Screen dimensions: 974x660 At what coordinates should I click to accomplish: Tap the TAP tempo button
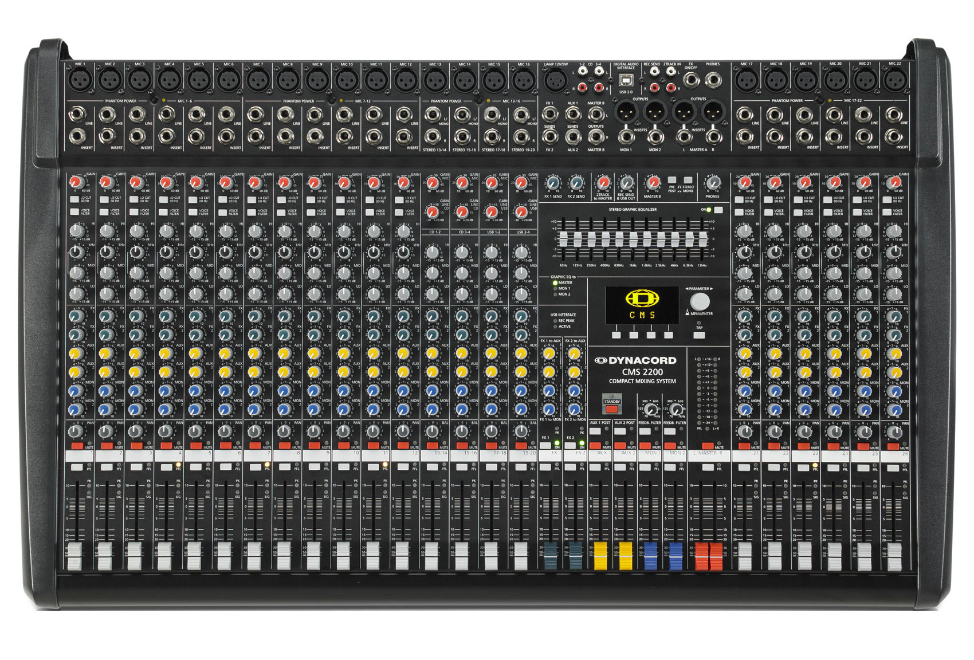(698, 335)
